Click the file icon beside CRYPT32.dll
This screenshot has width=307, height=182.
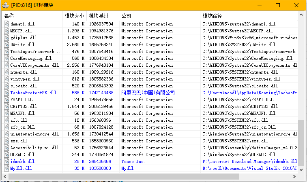pos(6,106)
